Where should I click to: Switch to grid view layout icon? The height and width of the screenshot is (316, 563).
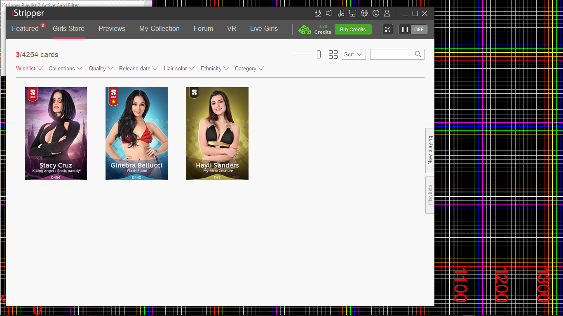[333, 54]
